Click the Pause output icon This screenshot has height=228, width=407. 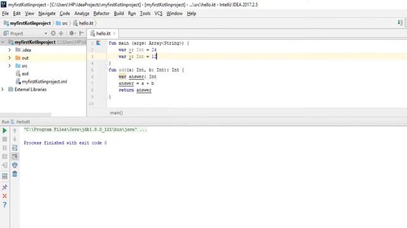tap(4, 148)
